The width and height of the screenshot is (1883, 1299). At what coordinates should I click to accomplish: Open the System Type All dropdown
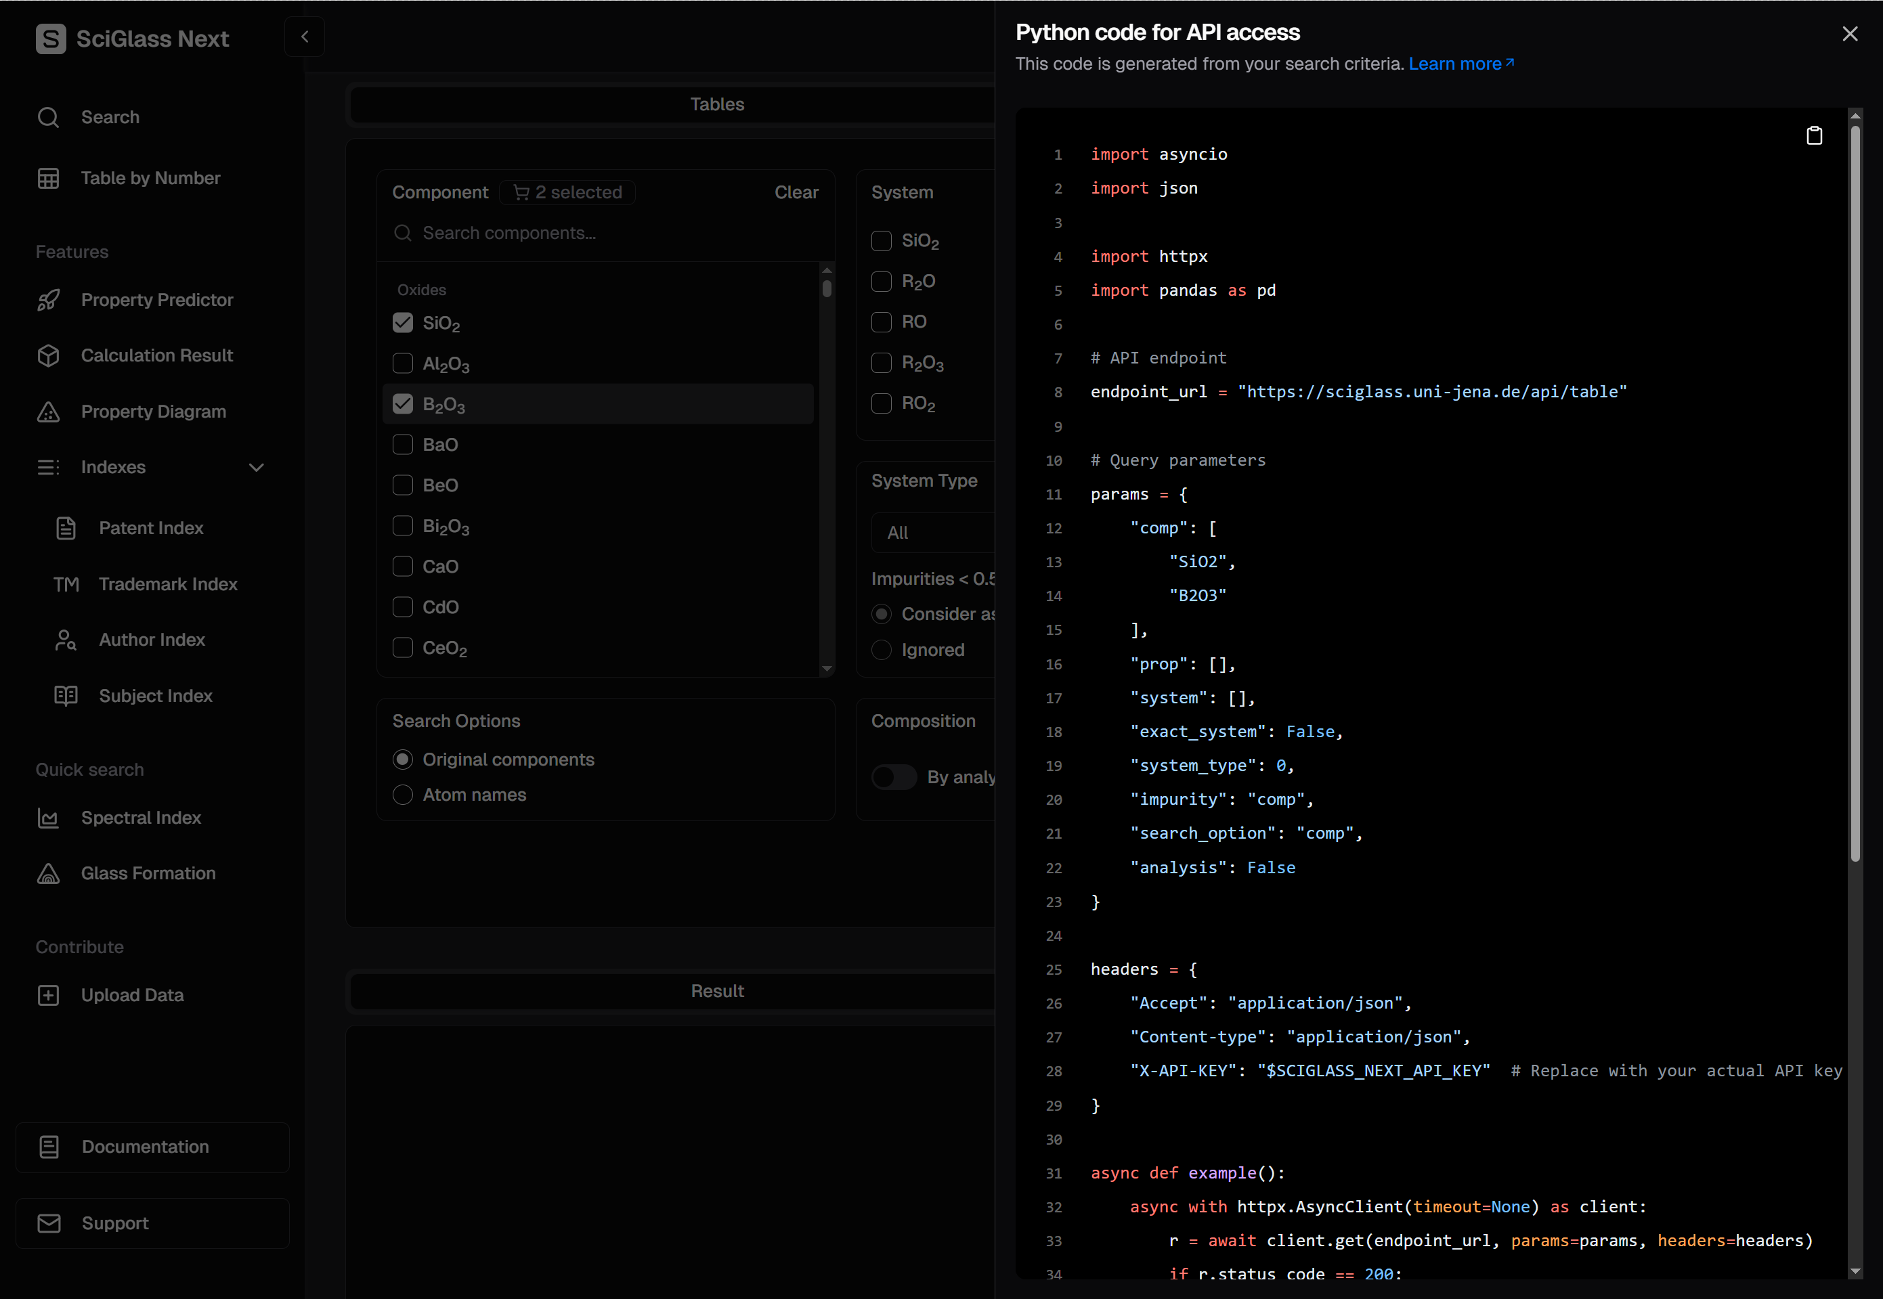(x=932, y=532)
